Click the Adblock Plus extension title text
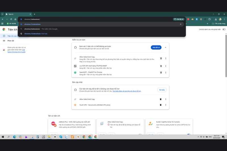The width and height of the screenshot is (227, 151). click(74, 122)
